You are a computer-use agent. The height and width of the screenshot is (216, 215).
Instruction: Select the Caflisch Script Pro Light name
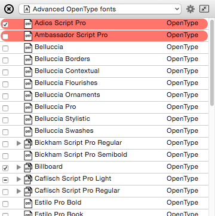click(73, 179)
